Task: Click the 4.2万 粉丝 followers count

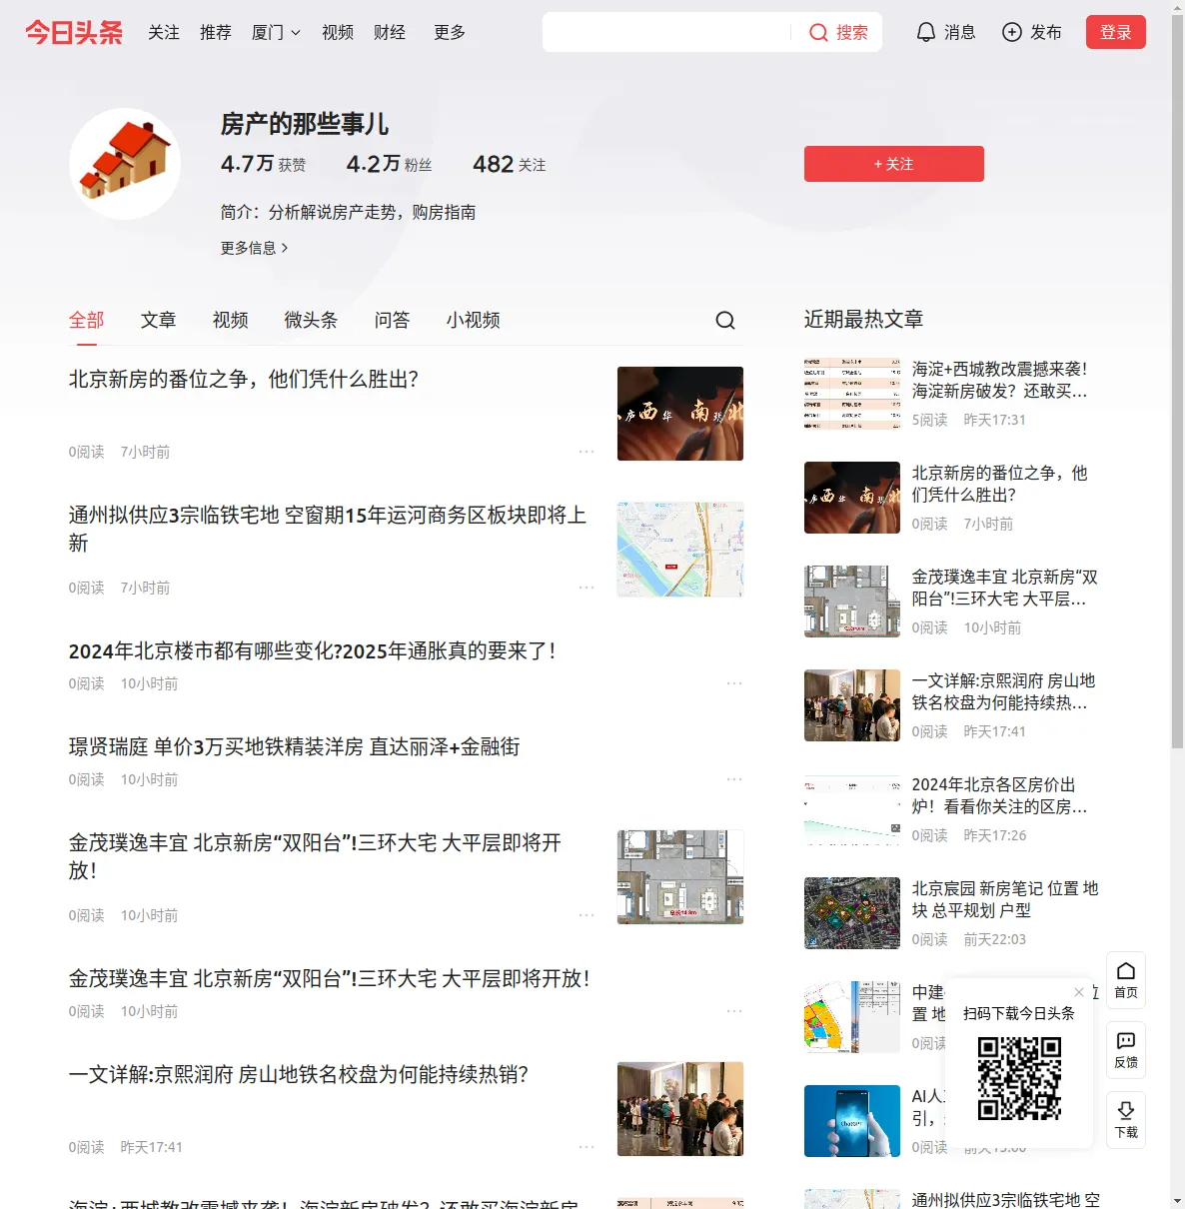Action: [x=390, y=164]
